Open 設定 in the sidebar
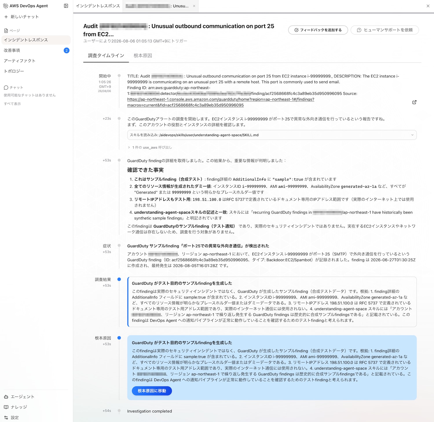The height and width of the screenshot is (422, 434). click(x=12, y=418)
